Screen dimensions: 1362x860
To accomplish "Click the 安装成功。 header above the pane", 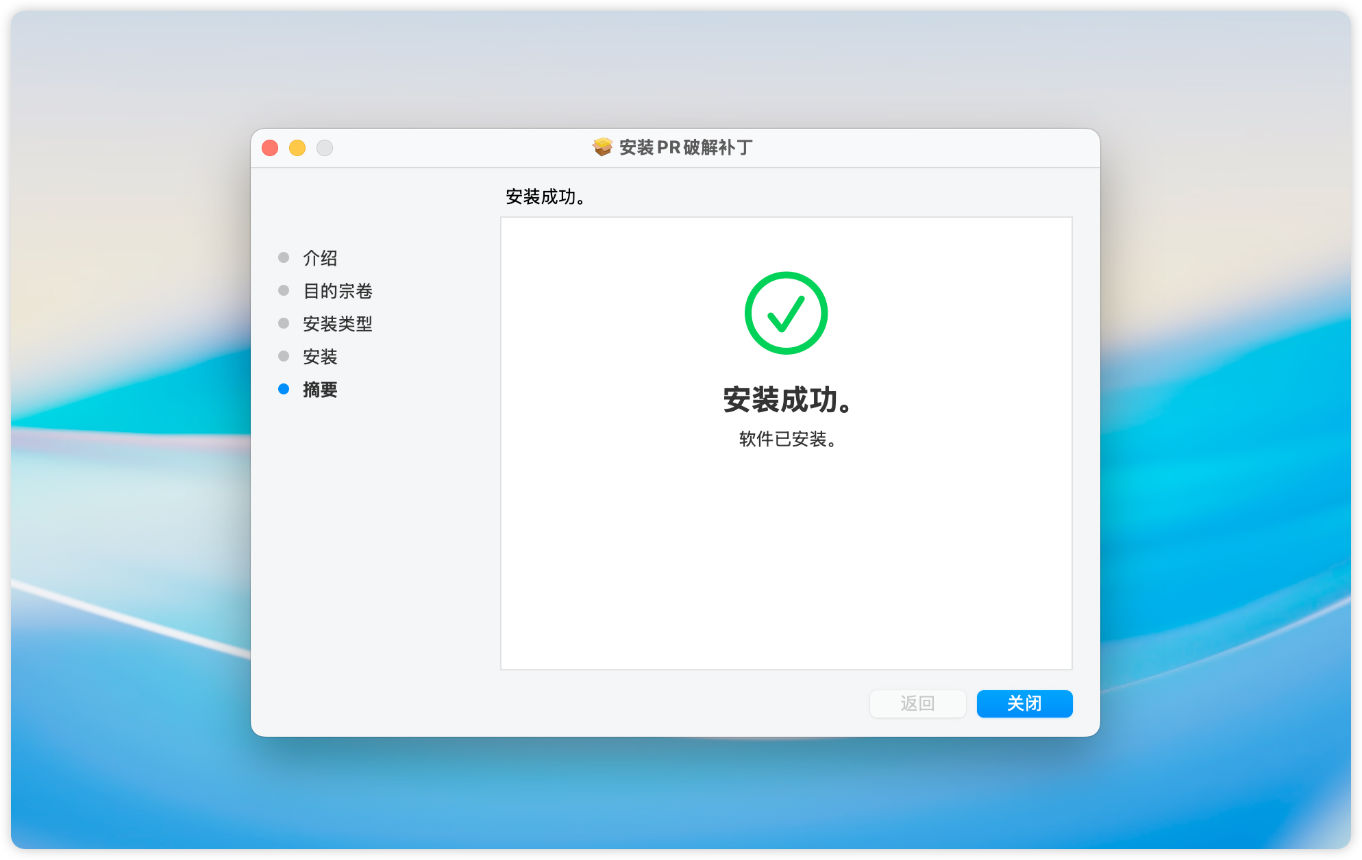I will tap(545, 197).
